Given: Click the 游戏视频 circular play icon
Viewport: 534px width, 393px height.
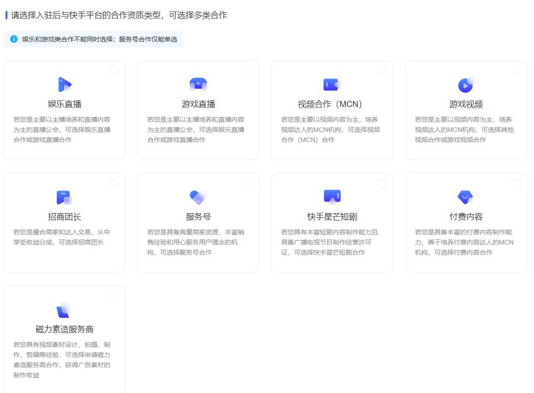Looking at the screenshot, I should point(466,84).
